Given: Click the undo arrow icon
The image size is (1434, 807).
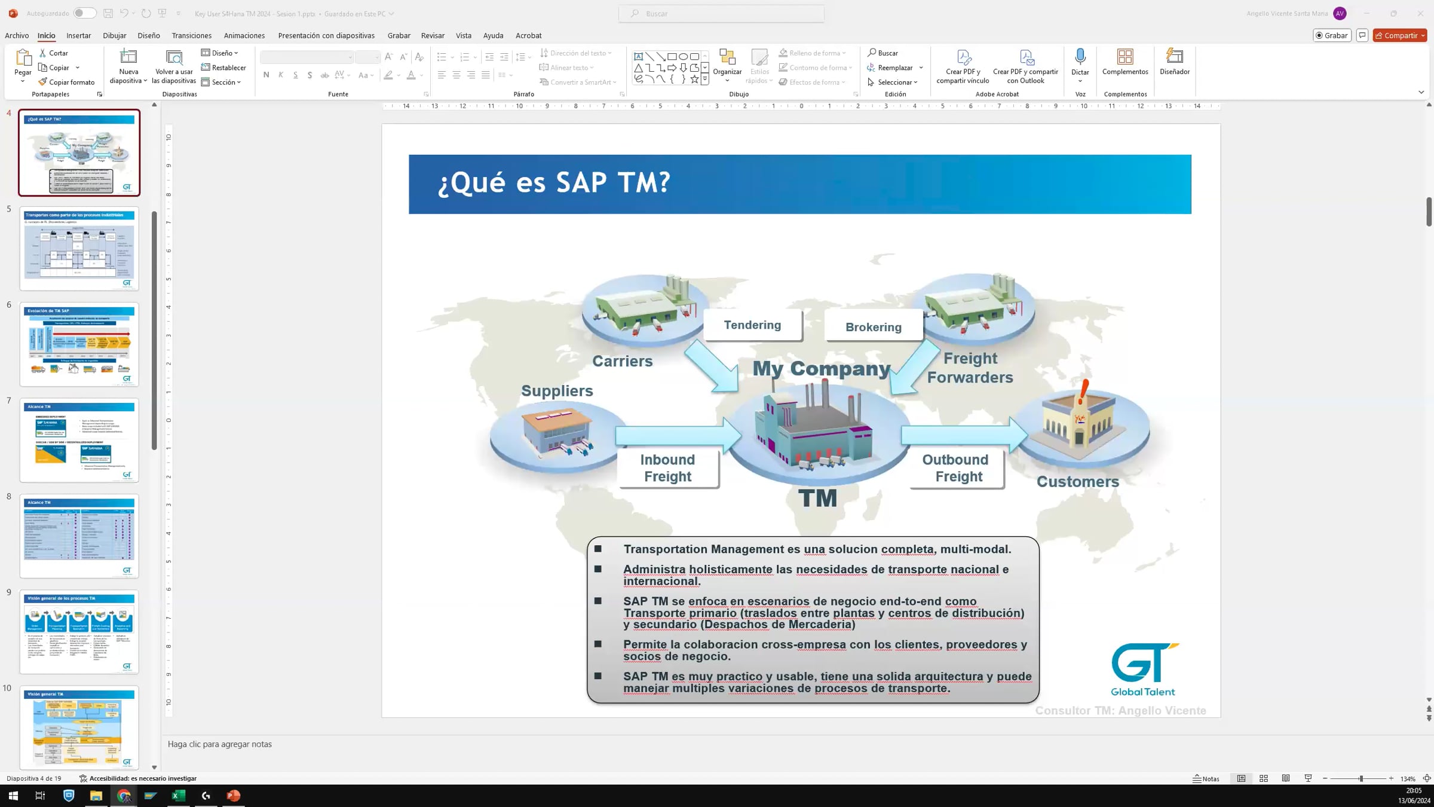Looking at the screenshot, I should [124, 13].
